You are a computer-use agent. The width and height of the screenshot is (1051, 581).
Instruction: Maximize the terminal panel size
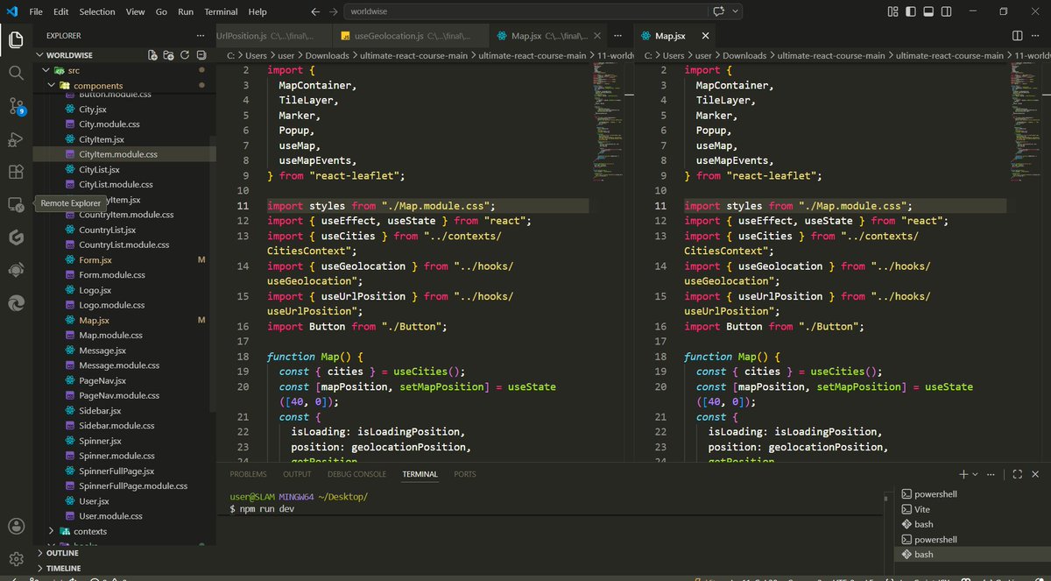1017,474
